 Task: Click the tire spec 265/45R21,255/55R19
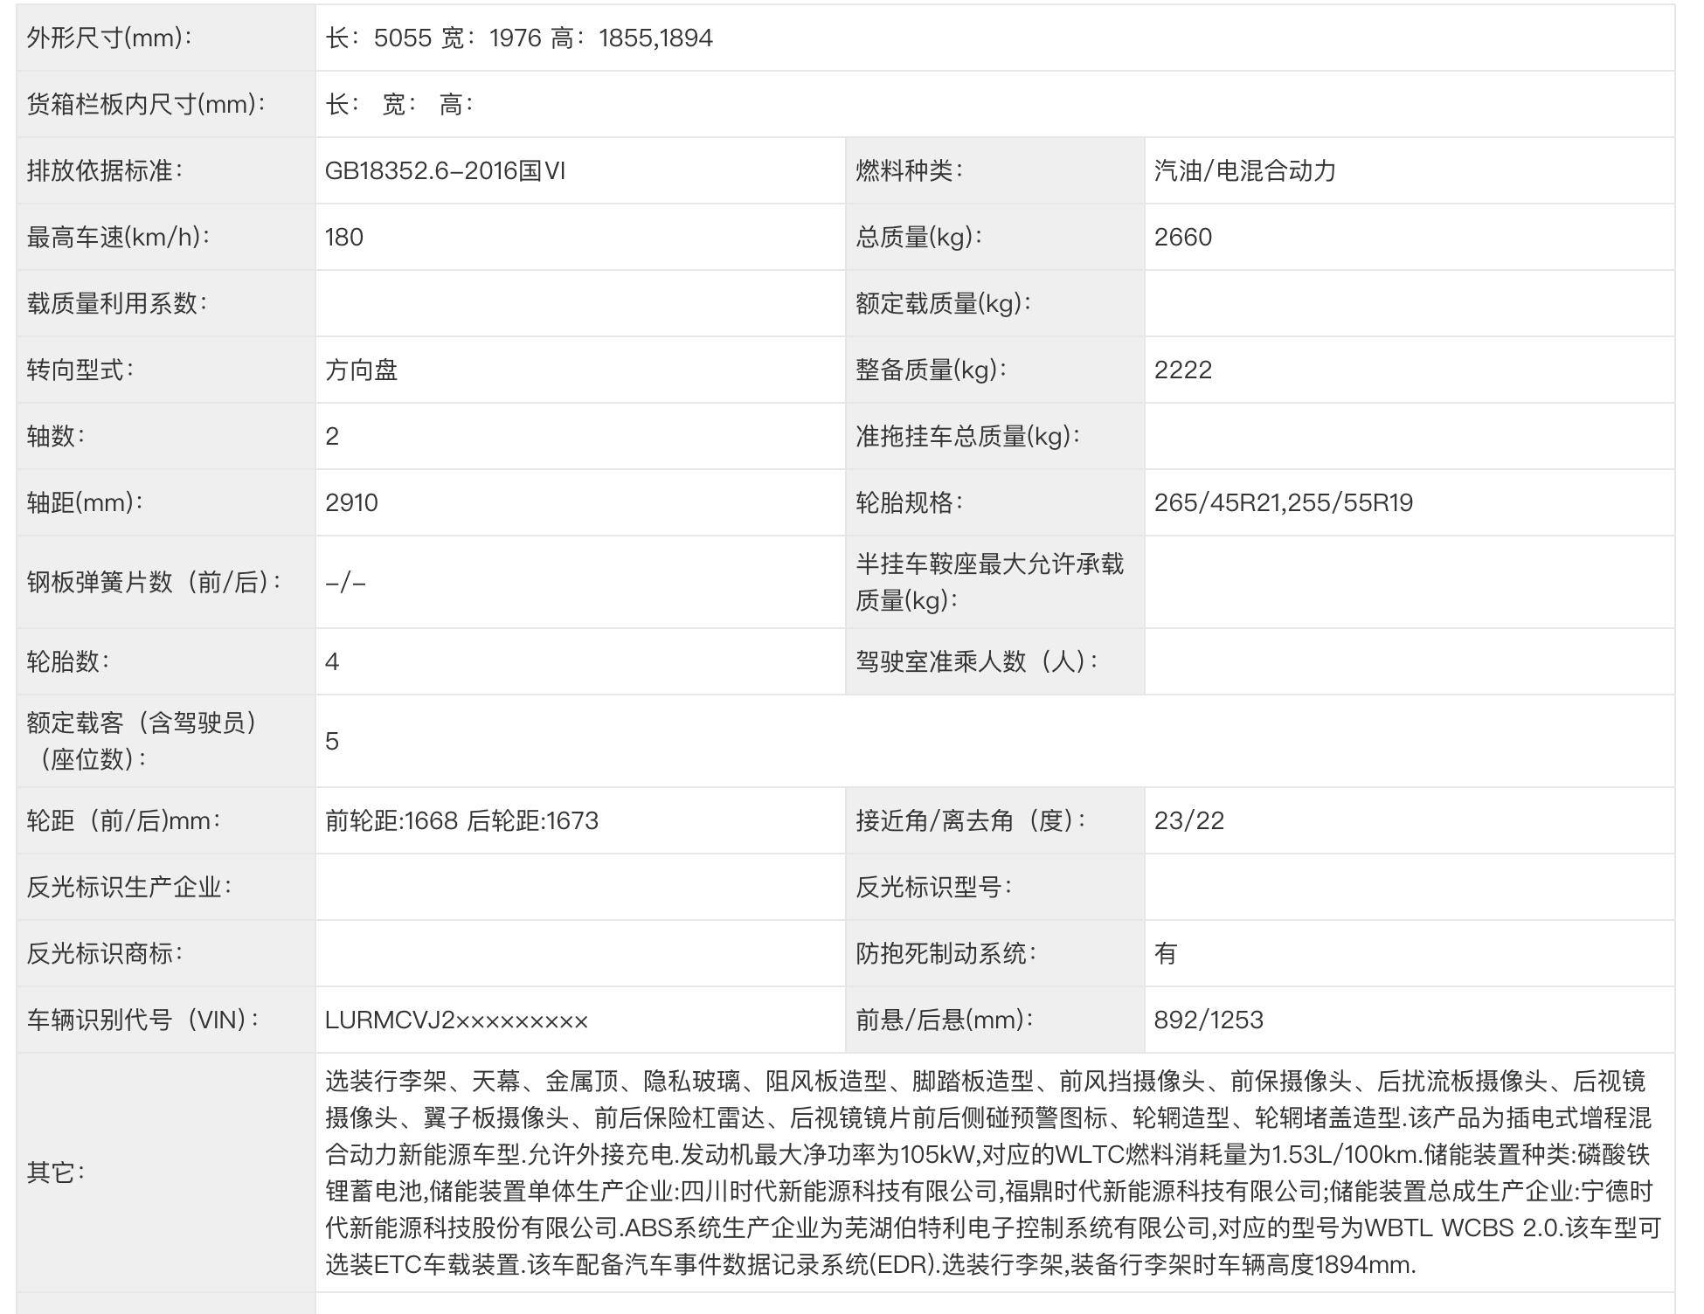click(1283, 503)
